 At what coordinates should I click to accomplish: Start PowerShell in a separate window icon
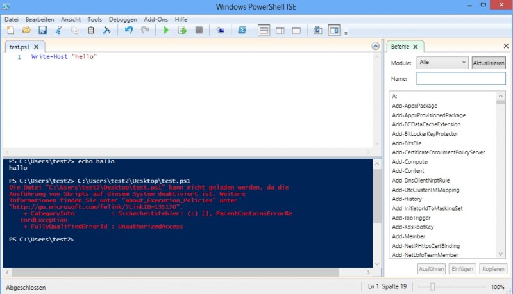242,30
